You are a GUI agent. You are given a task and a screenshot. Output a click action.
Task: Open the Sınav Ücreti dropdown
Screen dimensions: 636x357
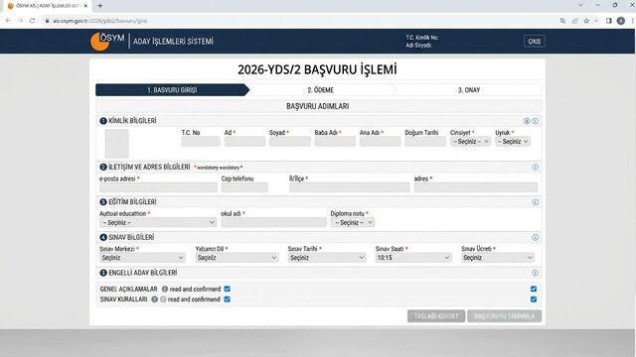point(498,258)
